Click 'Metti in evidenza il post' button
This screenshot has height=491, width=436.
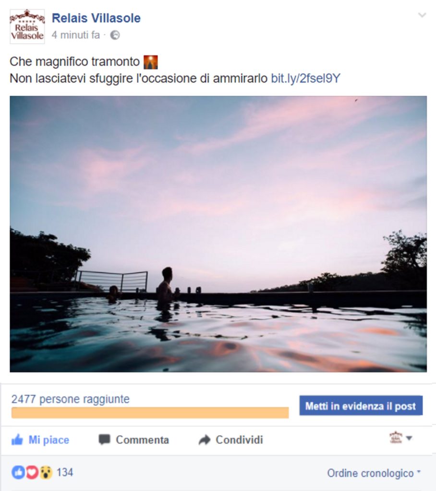pyautogui.click(x=361, y=406)
